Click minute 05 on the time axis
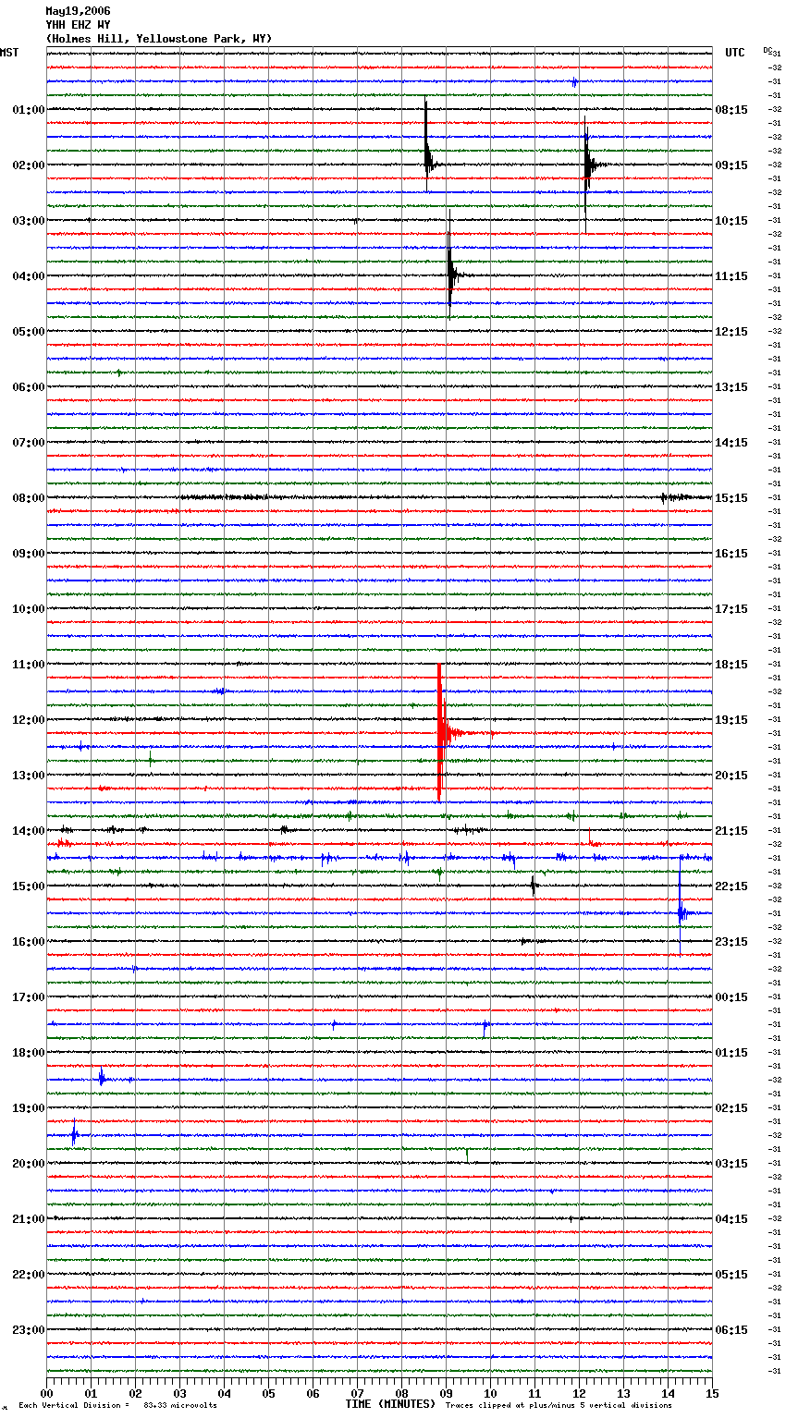Viewport: 786px width, 1418px height. tap(268, 1393)
